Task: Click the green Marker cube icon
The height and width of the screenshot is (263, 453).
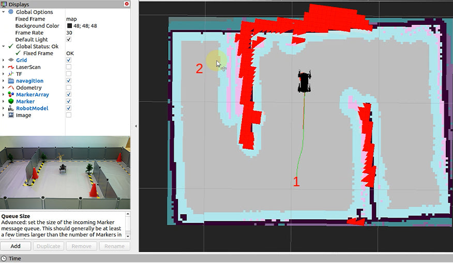Action: coord(11,102)
